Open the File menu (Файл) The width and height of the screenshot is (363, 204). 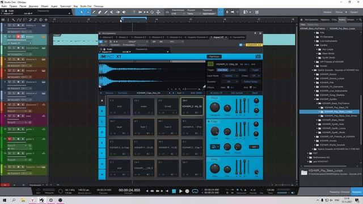pyautogui.click(x=4, y=6)
